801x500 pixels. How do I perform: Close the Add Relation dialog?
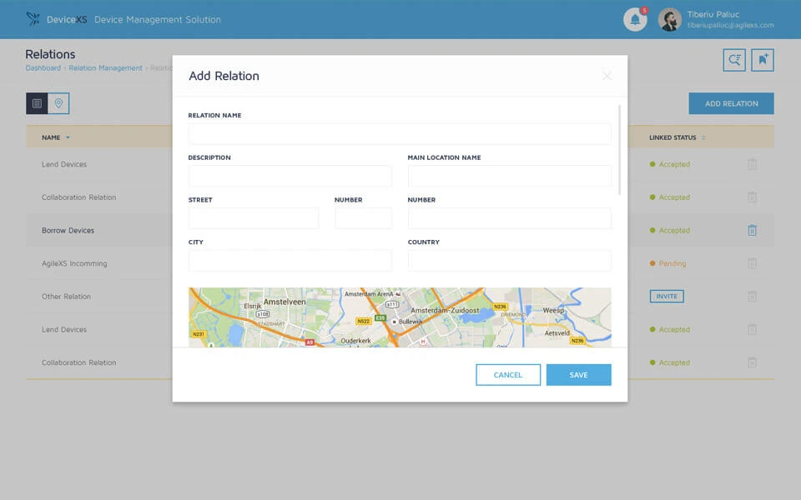[x=607, y=76]
